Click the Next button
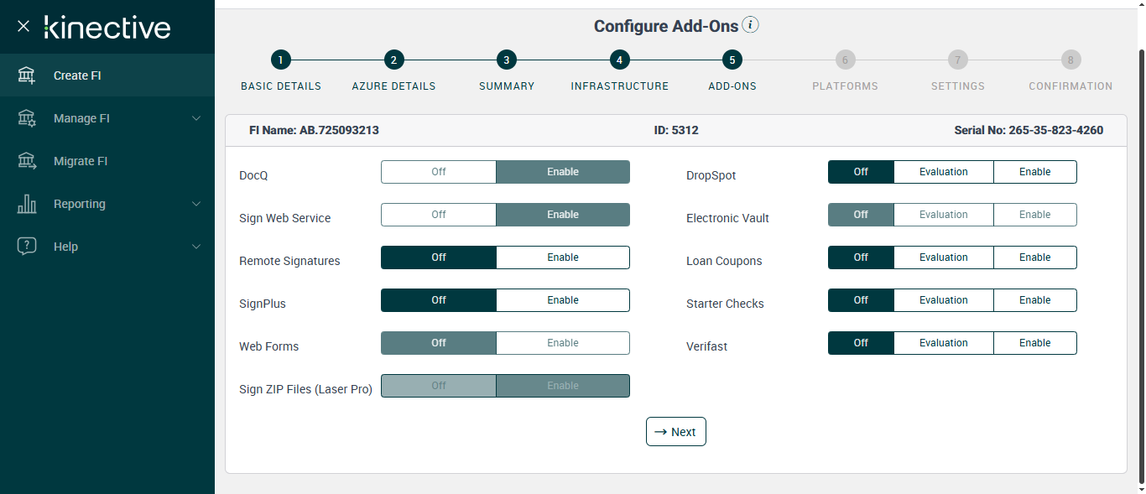This screenshot has width=1146, height=494. point(676,432)
